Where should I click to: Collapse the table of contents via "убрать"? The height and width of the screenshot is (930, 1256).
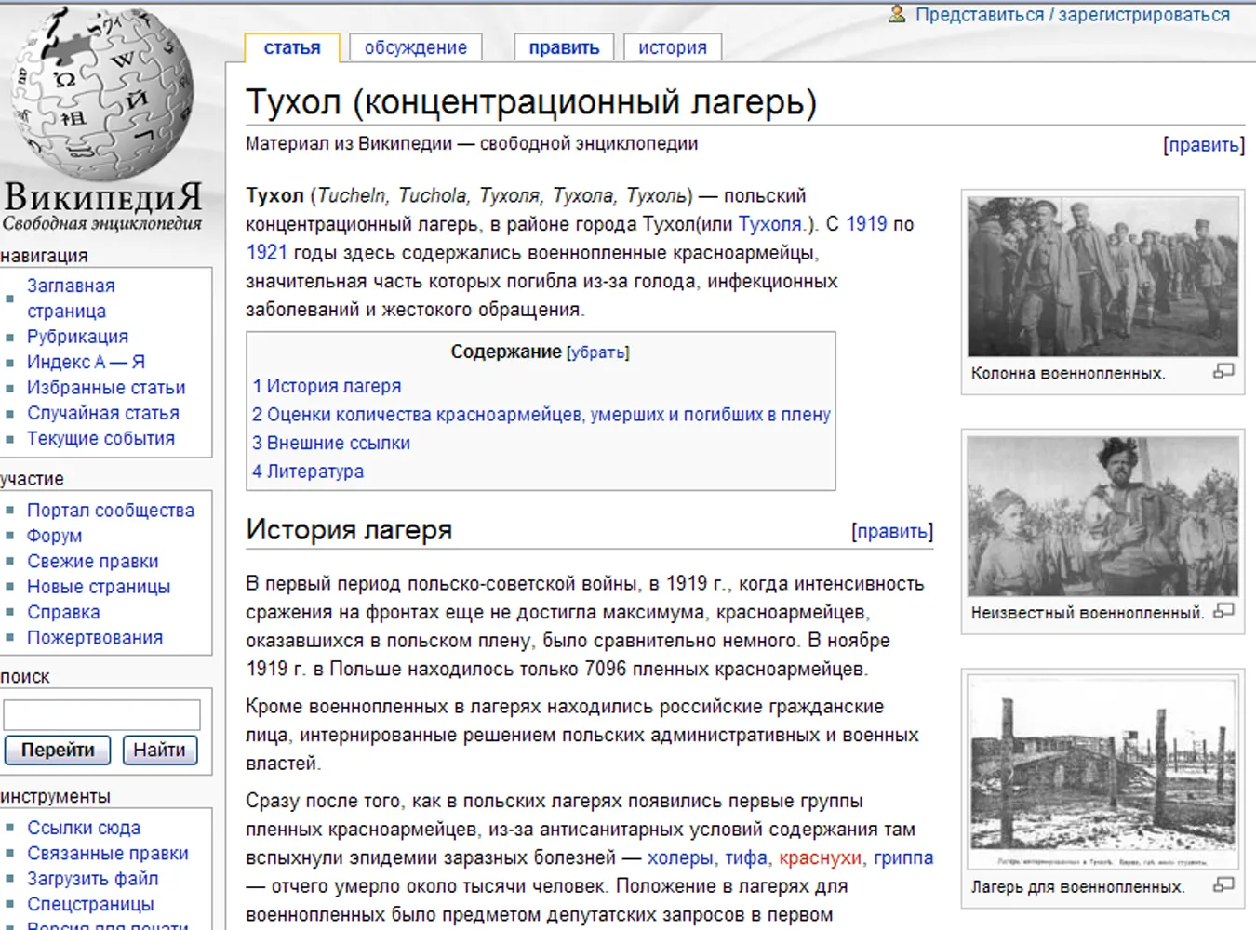point(596,352)
